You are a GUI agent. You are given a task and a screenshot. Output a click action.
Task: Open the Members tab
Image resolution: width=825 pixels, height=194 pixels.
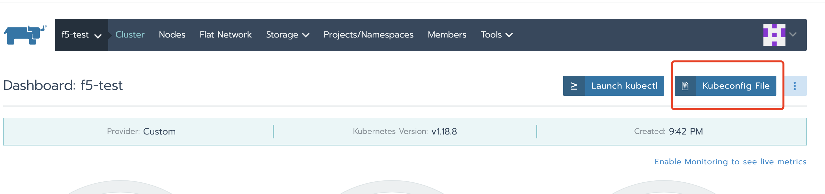click(x=447, y=35)
